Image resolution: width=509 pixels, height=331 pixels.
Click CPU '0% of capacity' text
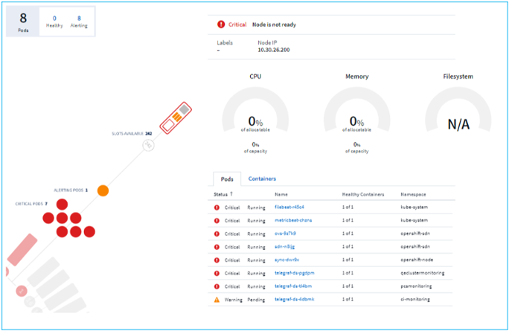pyautogui.click(x=255, y=147)
